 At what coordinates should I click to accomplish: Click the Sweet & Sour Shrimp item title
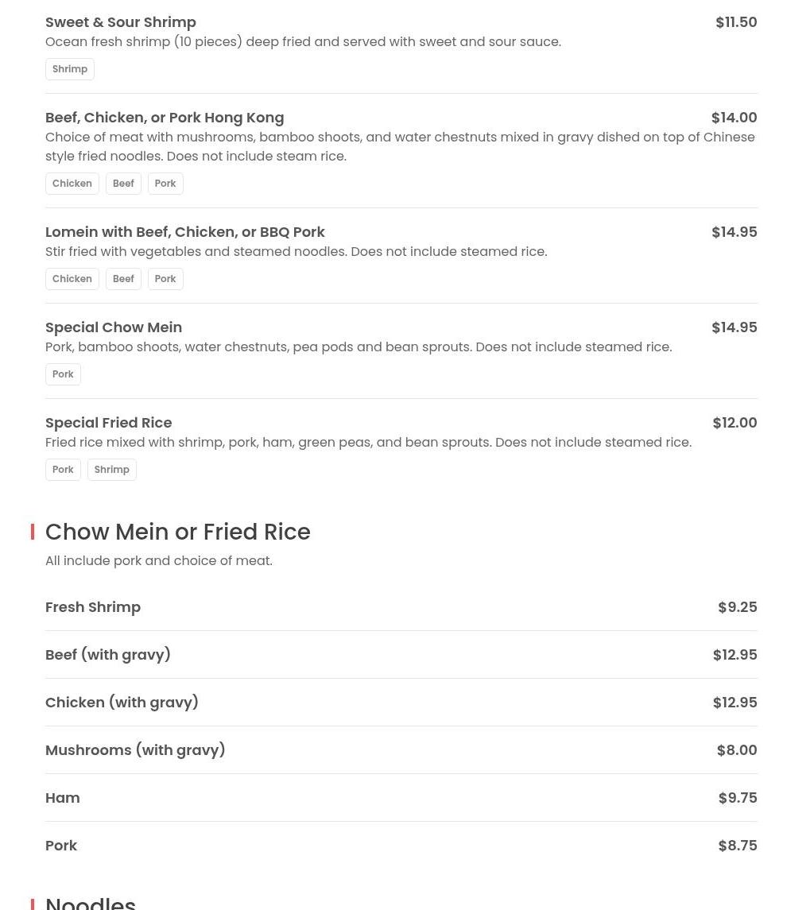[x=121, y=22]
